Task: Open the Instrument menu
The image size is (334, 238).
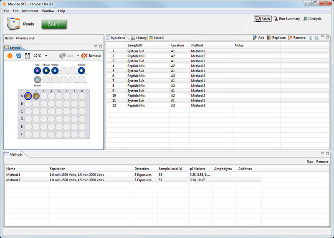Action: (x=30, y=11)
